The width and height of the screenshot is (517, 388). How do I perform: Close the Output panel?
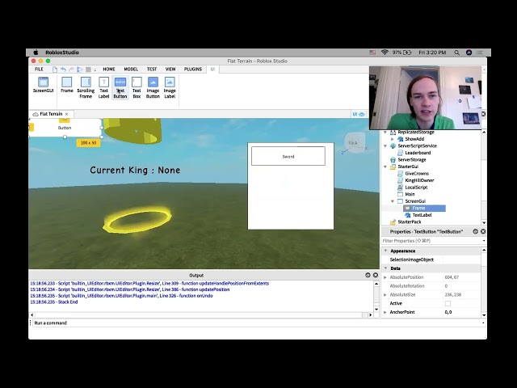point(376,275)
